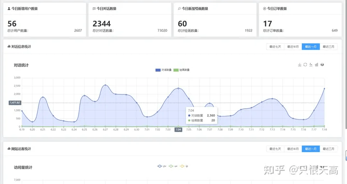Select 最近七天 in the 对话信息统计 panel

(275, 47)
